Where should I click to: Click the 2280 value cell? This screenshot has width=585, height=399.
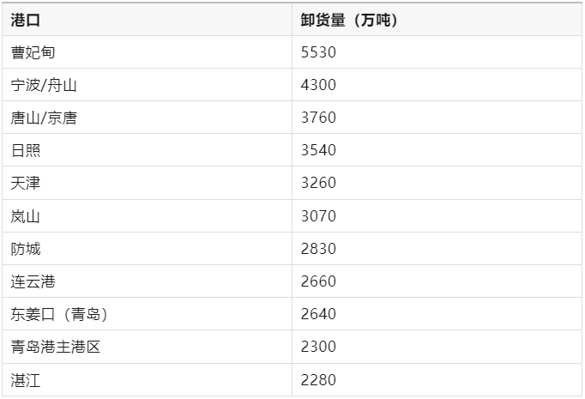coord(437,380)
